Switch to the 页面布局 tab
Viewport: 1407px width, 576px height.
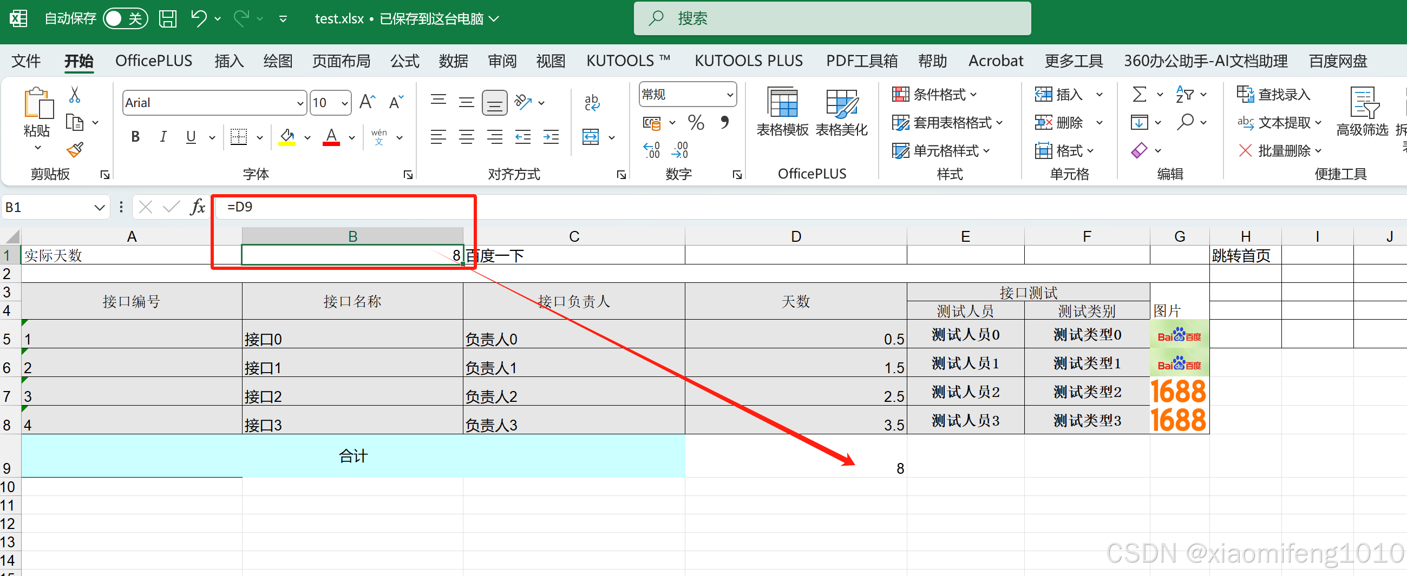[x=341, y=61]
